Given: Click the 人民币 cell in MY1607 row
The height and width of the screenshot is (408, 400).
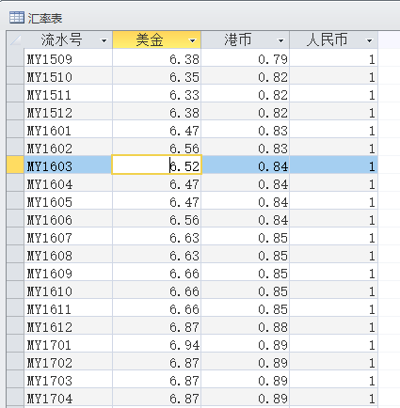Looking at the screenshot, I should point(333,237).
